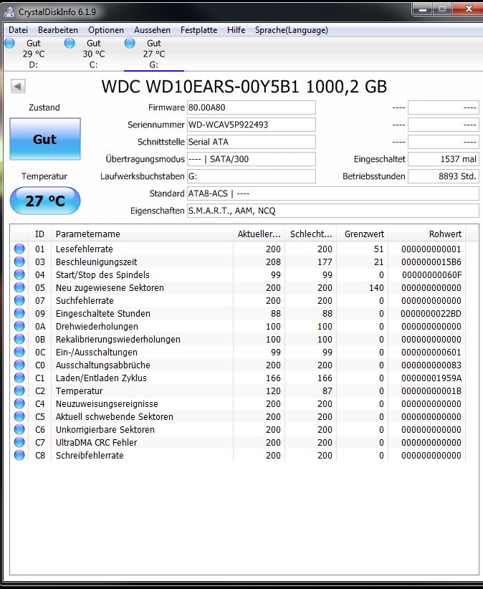This screenshot has width=483, height=589.
Task: Click the Laufwerksbuchstaben field G:
Action: (252, 176)
